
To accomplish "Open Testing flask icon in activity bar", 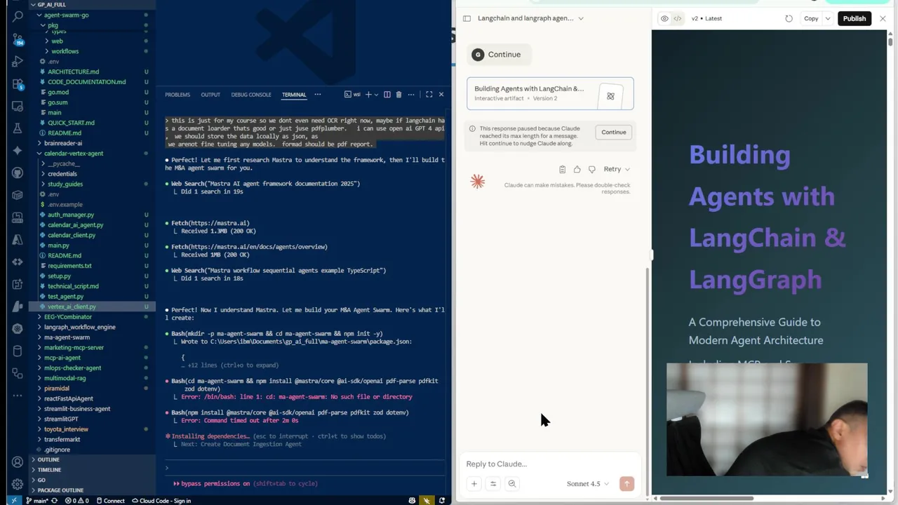I will pos(18,129).
